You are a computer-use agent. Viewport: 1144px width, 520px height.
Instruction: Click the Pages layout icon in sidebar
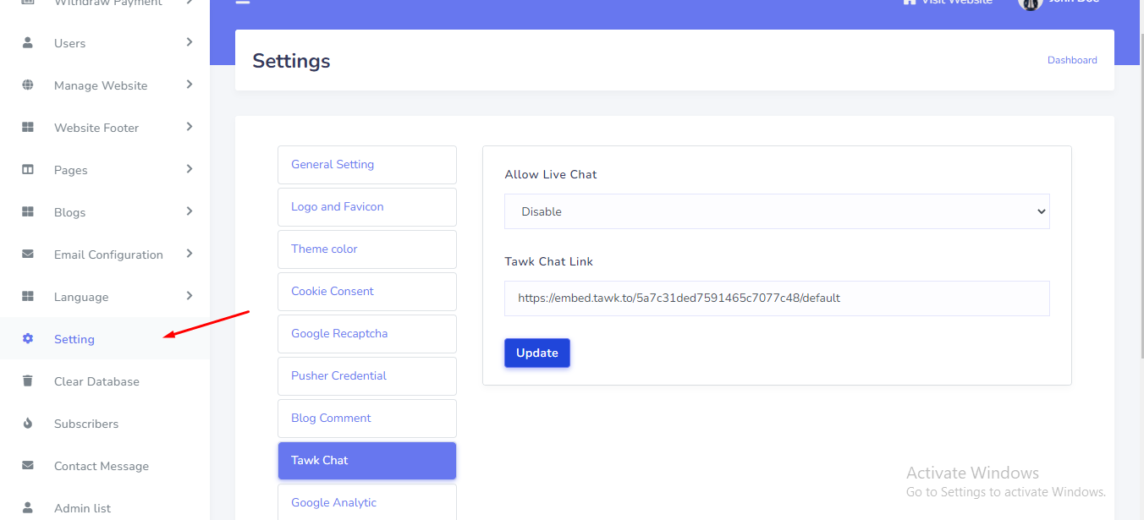click(x=28, y=169)
